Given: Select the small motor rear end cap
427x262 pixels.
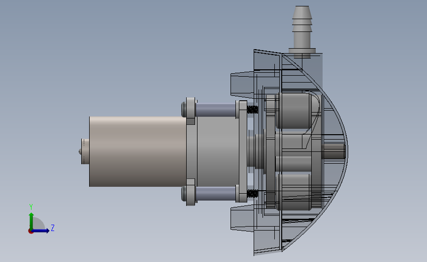Looking at the screenshot, I should 85,151.
